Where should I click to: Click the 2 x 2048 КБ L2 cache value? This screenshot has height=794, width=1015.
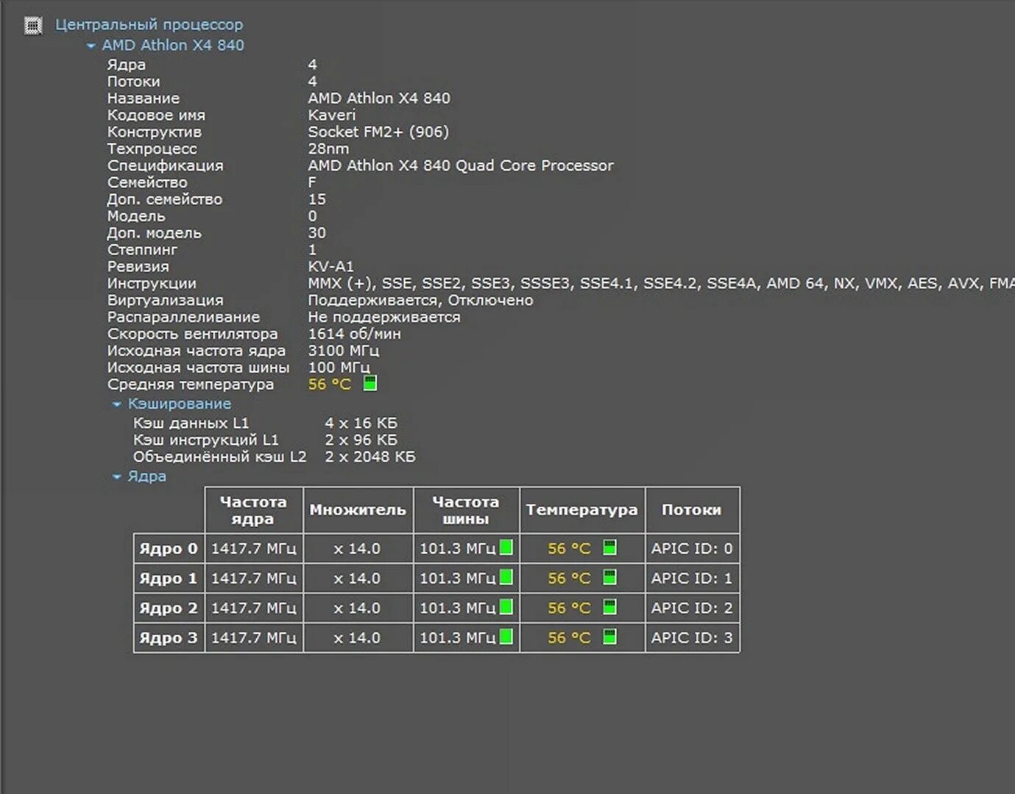click(370, 457)
